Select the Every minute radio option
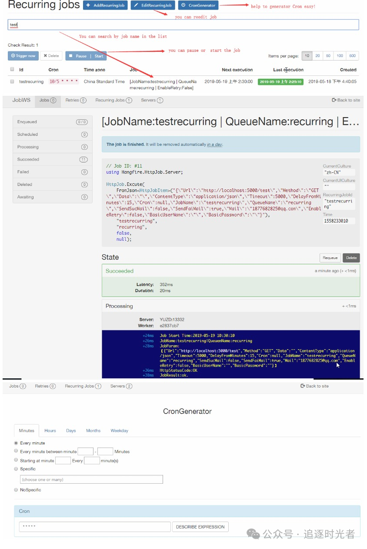Screen dimensions: 367x549 [x=16, y=443]
